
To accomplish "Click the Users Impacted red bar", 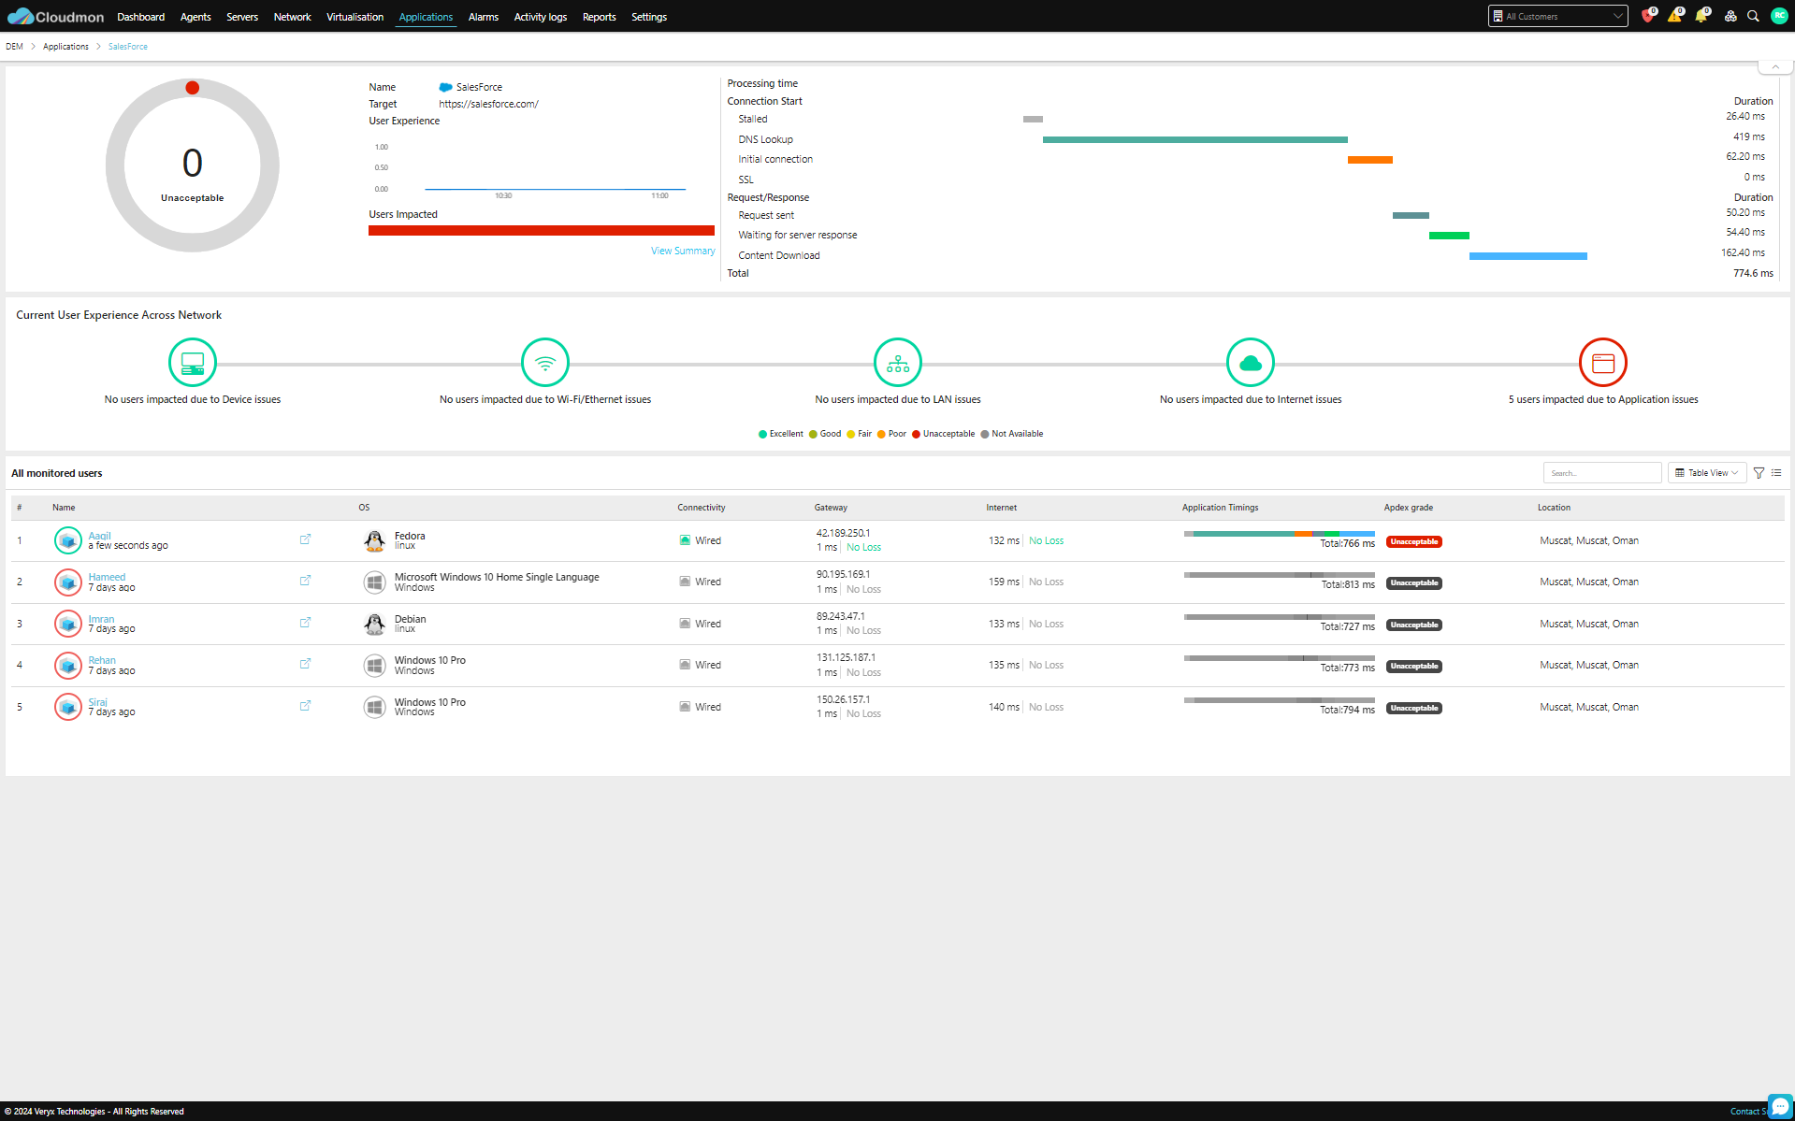I will 542,230.
